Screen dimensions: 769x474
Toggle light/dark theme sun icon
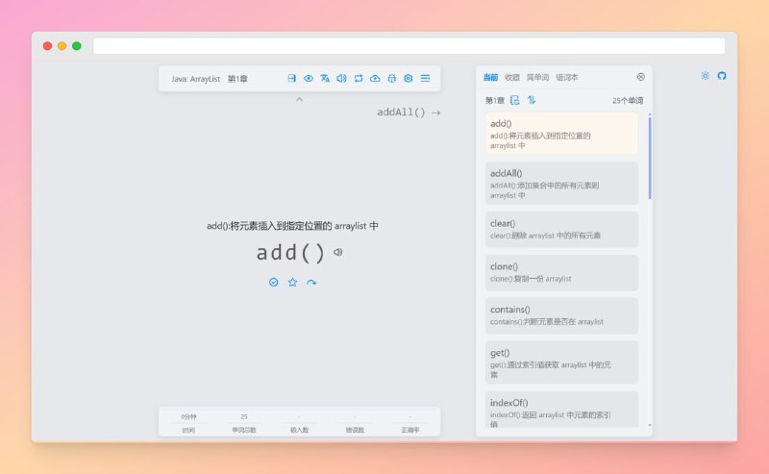pos(706,76)
